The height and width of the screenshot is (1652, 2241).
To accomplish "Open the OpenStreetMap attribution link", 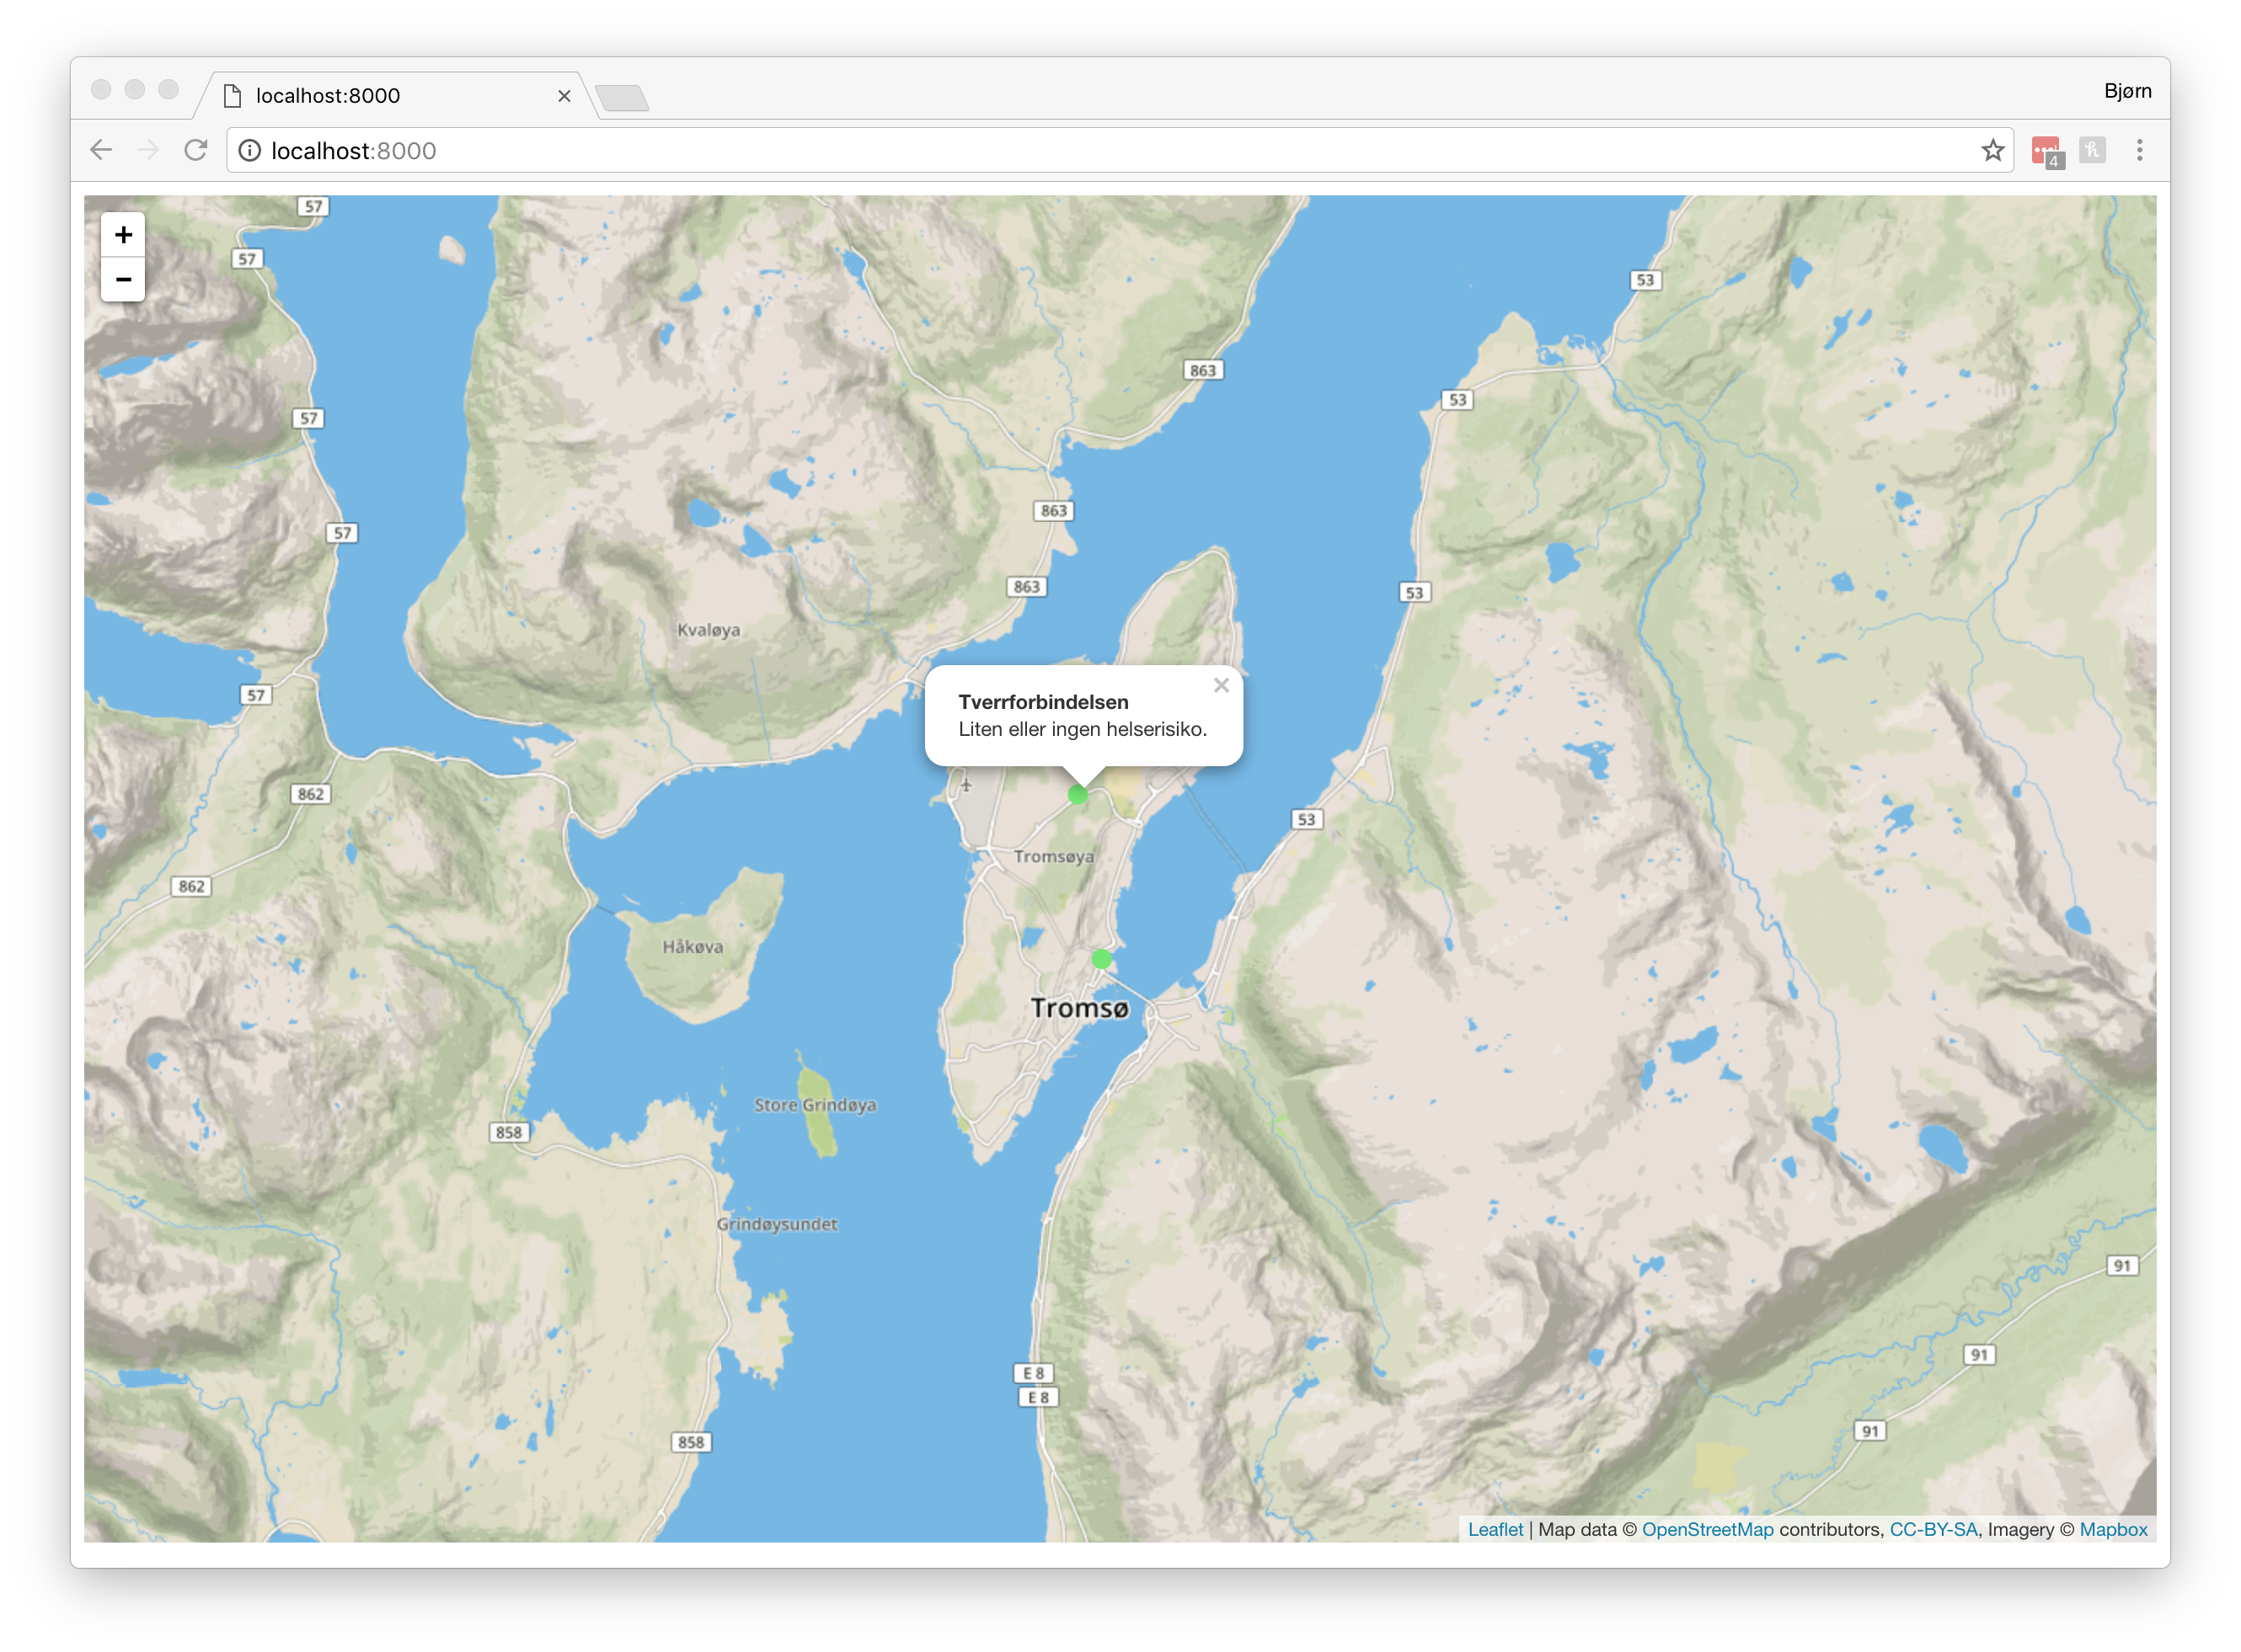I will click(x=1707, y=1529).
